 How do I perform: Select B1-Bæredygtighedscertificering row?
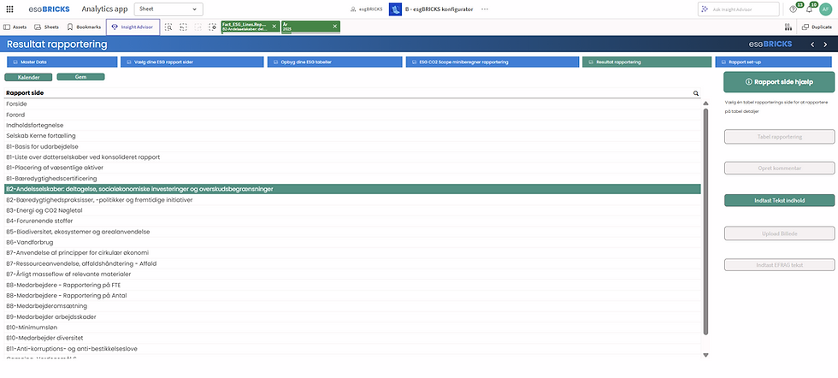pos(352,178)
